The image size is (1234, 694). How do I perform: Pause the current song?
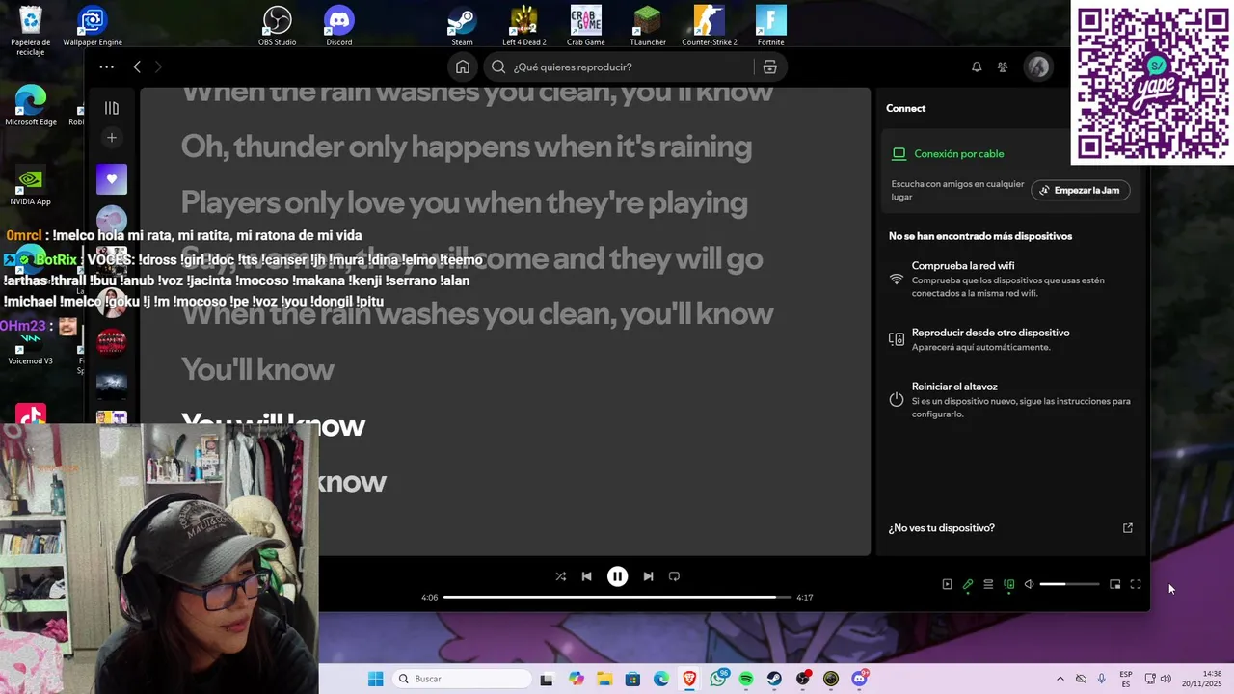pos(617,576)
